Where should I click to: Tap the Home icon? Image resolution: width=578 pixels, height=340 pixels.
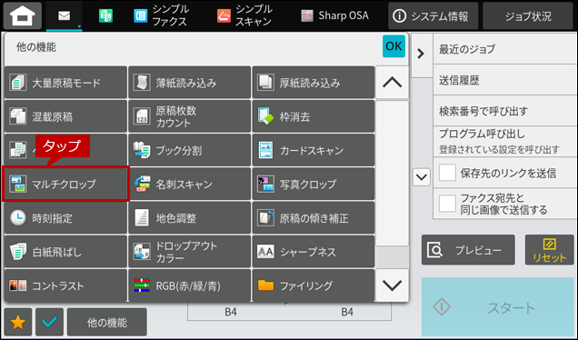(23, 15)
